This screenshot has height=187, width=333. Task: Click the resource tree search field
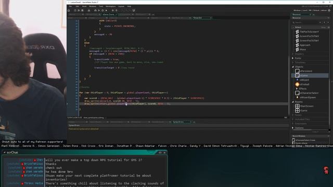(x=305, y=22)
